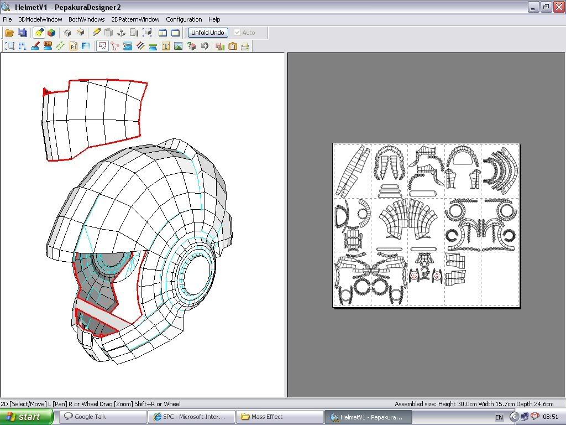Click the red floppy export icon
The width and height of the screenshot is (566, 425).
click(x=220, y=46)
